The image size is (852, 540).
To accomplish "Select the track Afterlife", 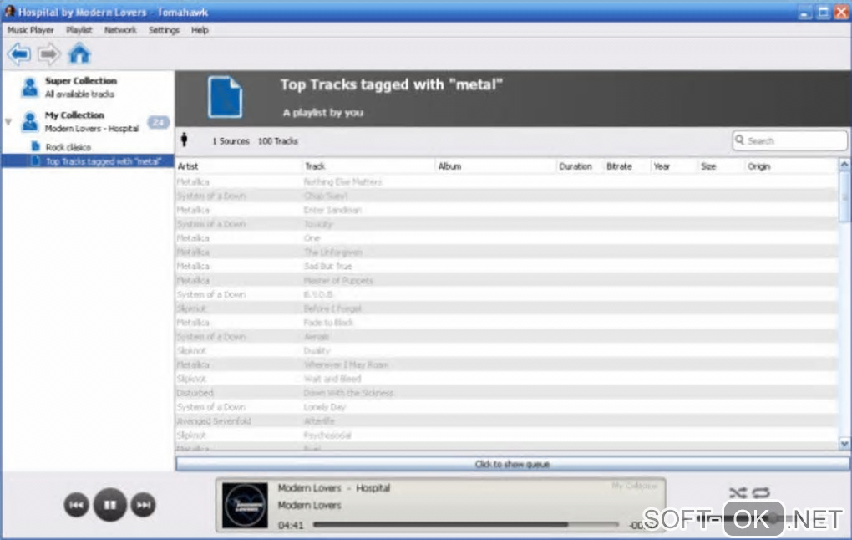I will coord(319,421).
